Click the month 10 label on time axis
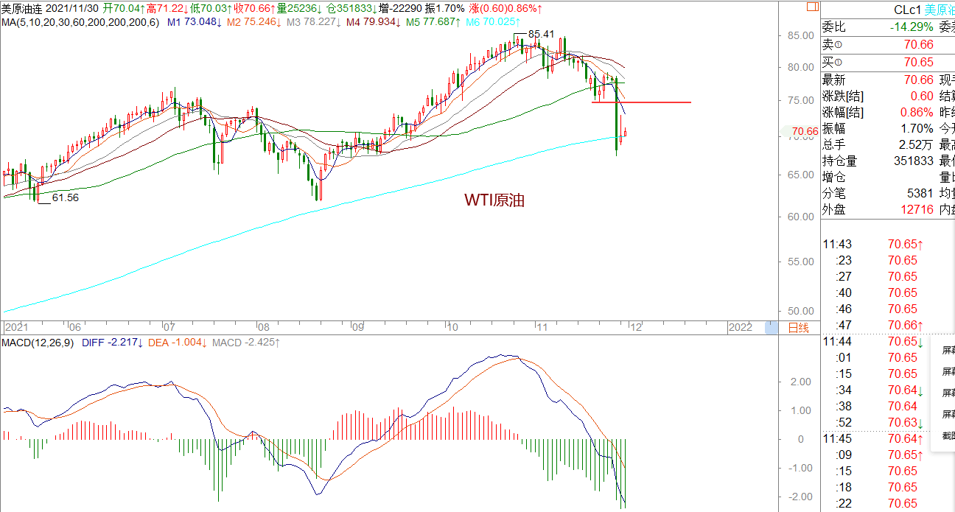Screen dimensions: 955x512 (x=453, y=327)
